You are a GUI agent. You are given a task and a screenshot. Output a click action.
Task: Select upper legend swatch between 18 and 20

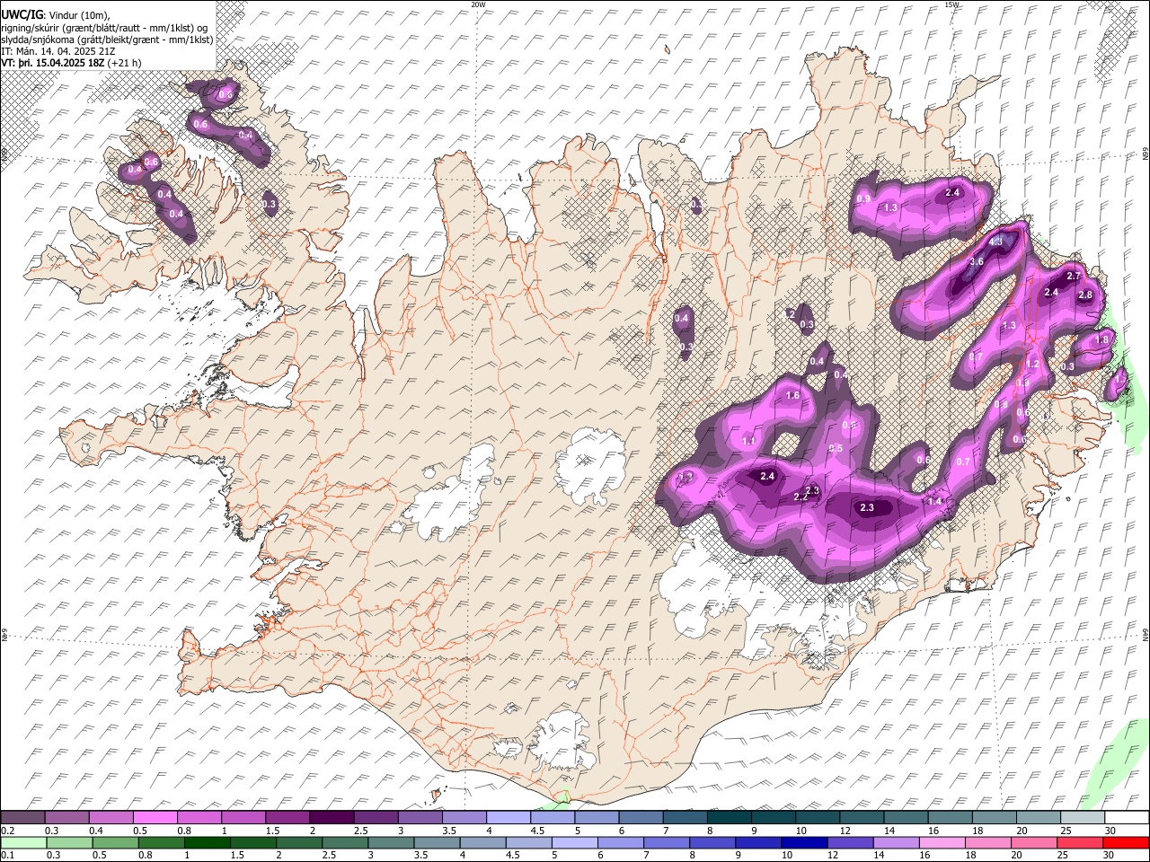[994, 817]
